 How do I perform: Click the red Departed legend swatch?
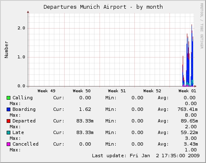coord(8,121)
